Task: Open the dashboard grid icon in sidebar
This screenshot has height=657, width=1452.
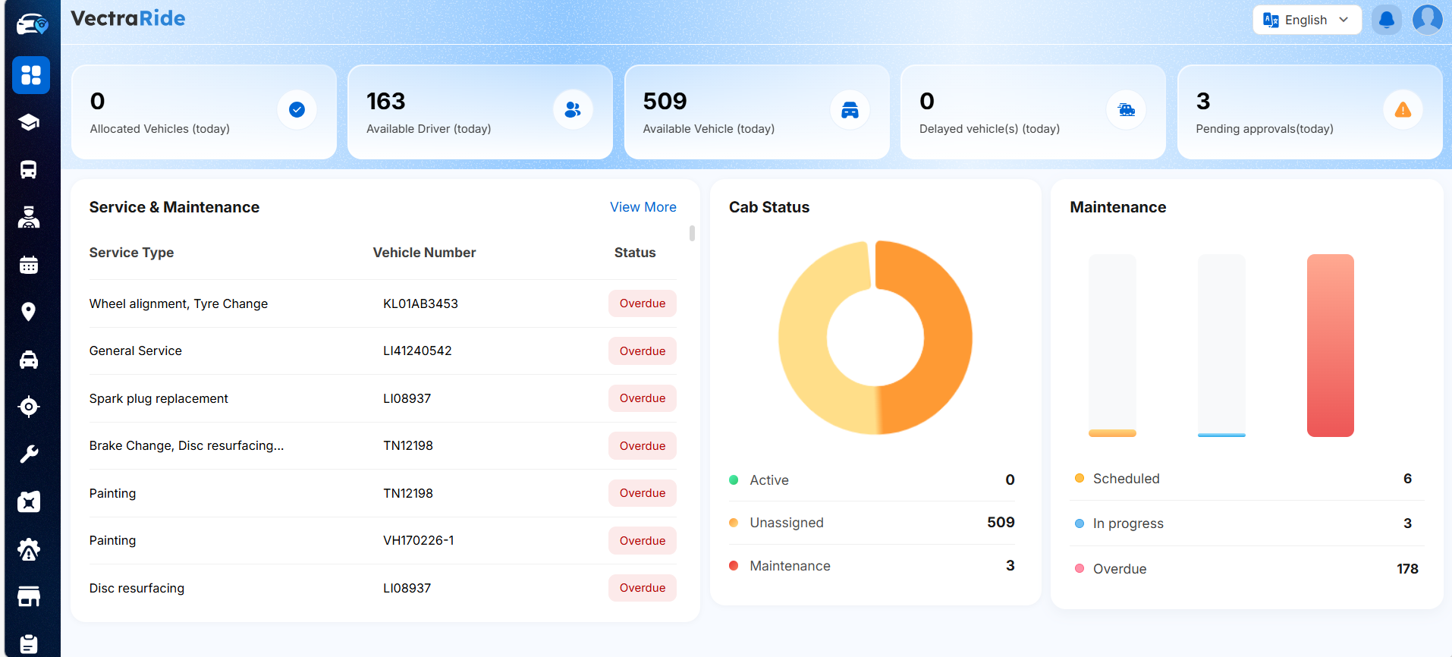Action: [31, 75]
